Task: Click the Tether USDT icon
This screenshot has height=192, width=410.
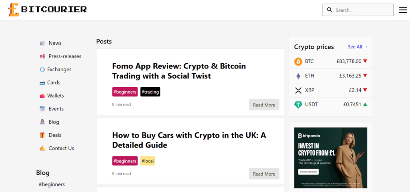Action: 298,105
